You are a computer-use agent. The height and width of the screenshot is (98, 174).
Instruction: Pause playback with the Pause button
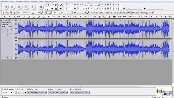point(5,7)
